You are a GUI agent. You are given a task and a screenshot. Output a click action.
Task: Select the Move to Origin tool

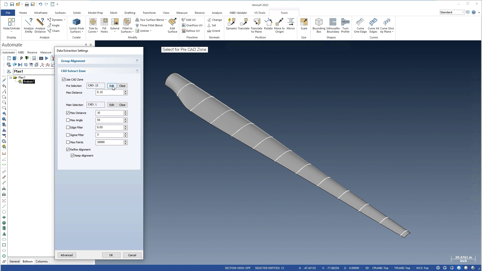(x=279, y=25)
